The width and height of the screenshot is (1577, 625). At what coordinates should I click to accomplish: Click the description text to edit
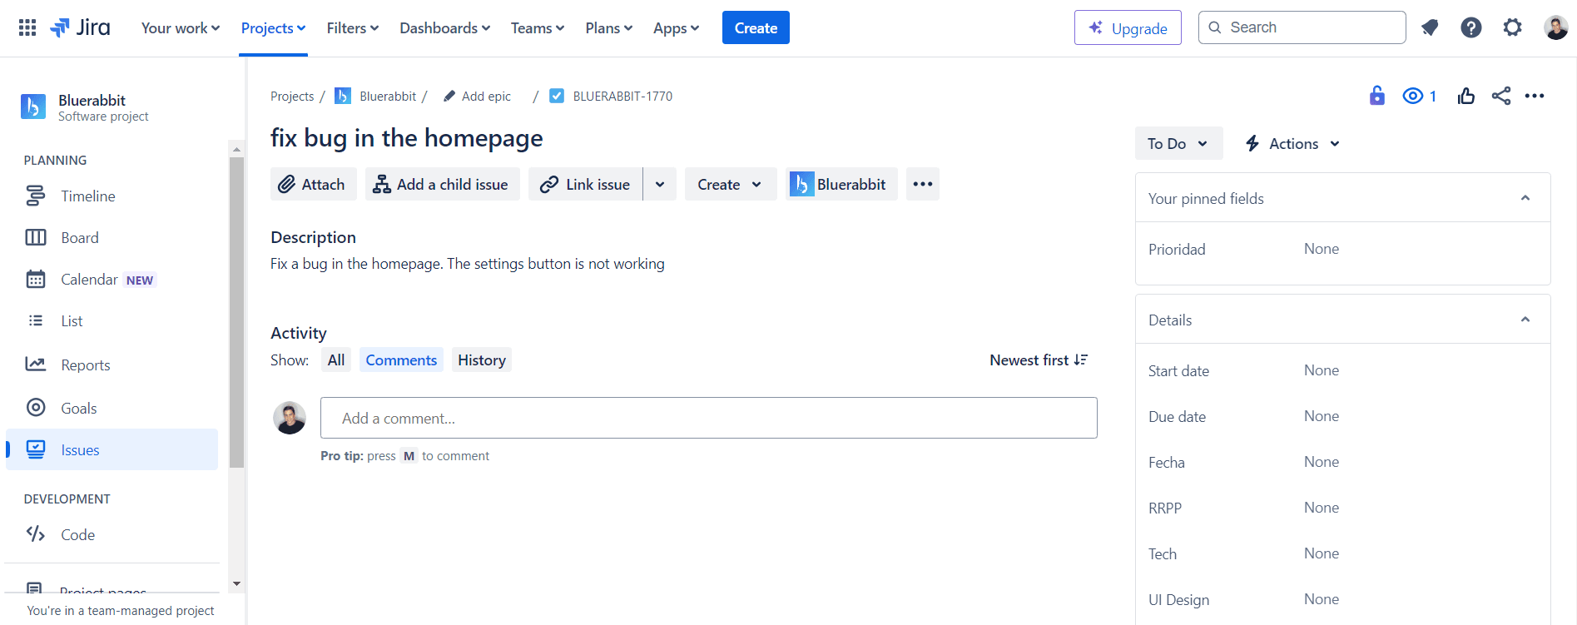[x=468, y=264]
